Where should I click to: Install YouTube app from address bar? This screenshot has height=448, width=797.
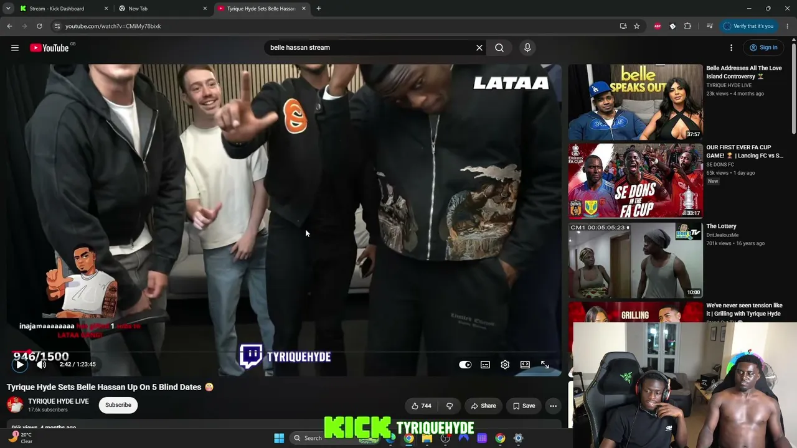point(623,26)
